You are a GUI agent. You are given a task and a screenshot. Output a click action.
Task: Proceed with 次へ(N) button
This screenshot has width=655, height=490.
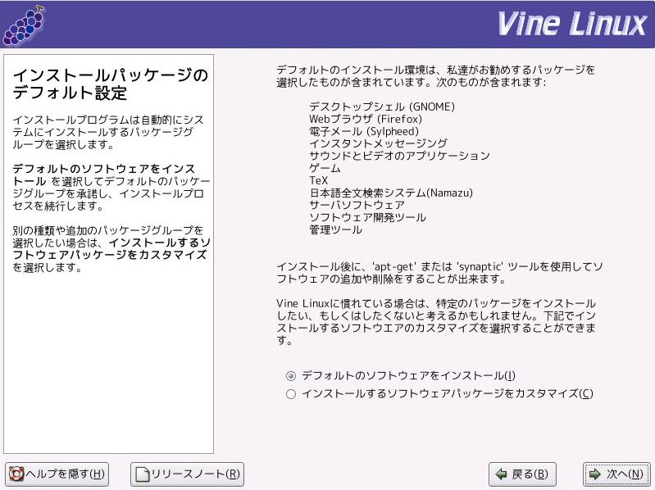tap(616, 474)
